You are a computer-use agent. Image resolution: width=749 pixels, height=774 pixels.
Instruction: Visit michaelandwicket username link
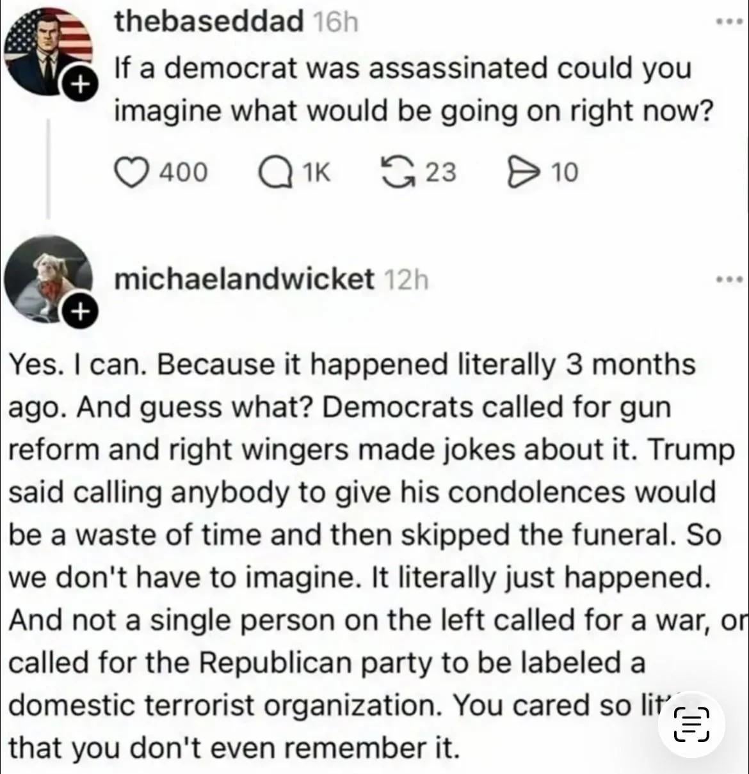pyautogui.click(x=243, y=279)
